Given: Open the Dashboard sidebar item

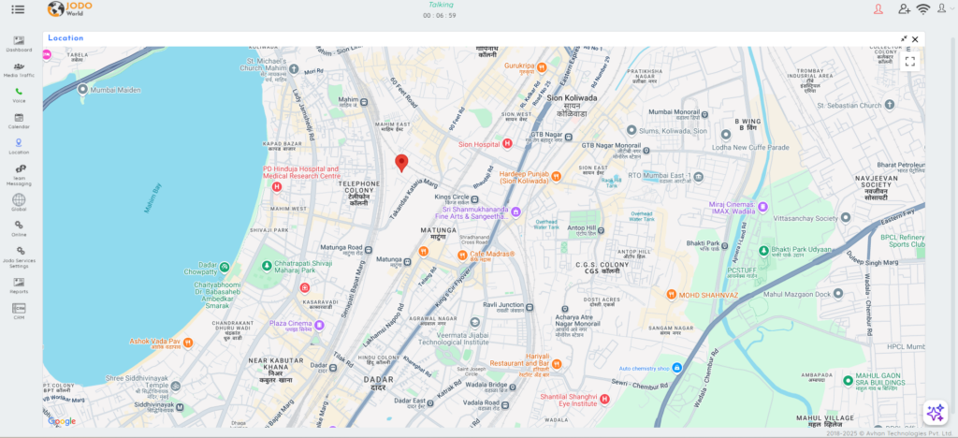Looking at the screenshot, I should tap(19, 44).
